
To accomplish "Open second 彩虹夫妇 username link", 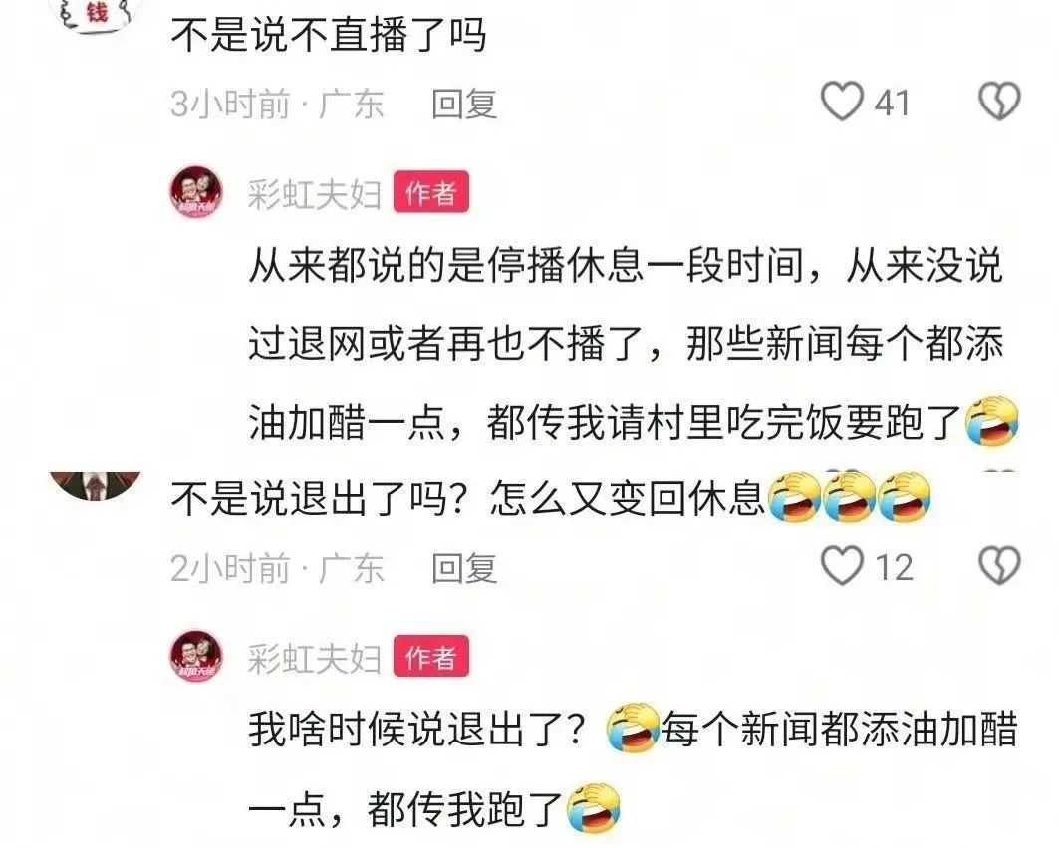I will pyautogui.click(x=314, y=659).
